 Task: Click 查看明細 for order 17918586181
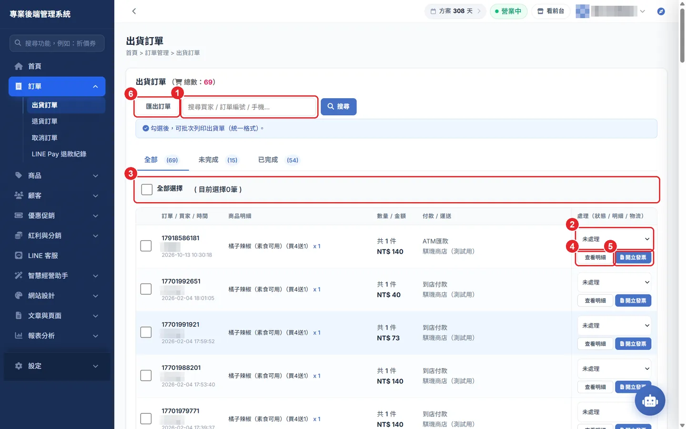coord(595,257)
